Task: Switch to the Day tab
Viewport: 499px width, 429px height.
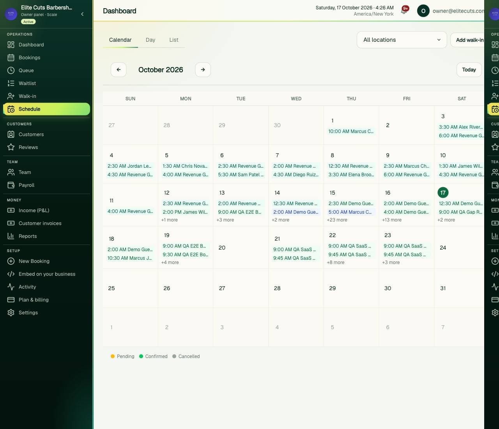Action: pyautogui.click(x=150, y=40)
